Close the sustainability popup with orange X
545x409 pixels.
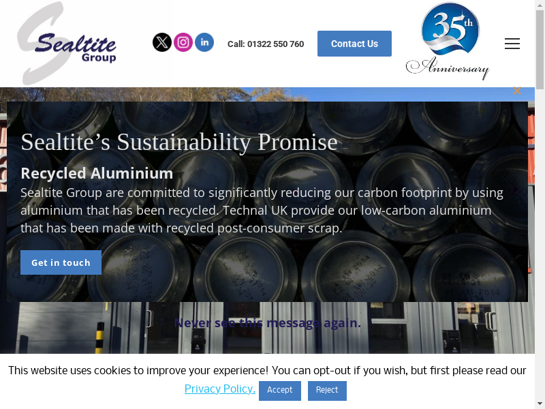517,91
